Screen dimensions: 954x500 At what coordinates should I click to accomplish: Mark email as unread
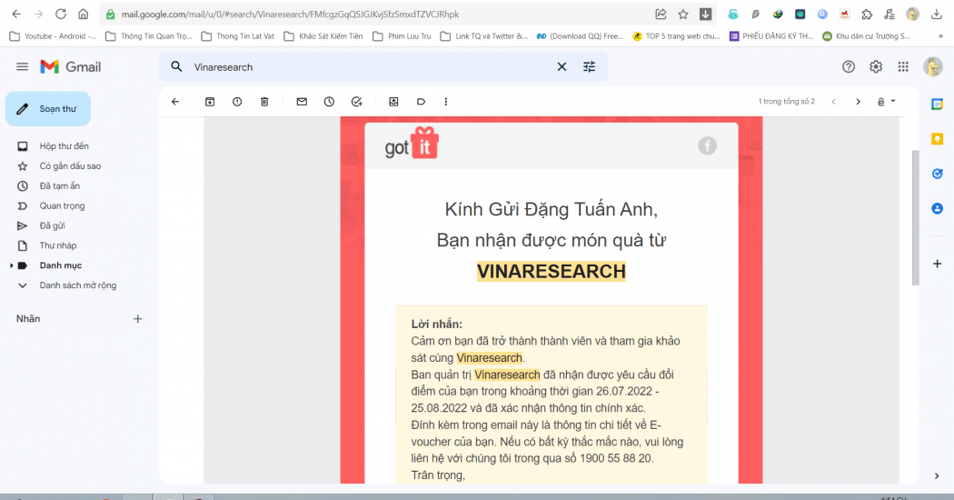[x=302, y=102]
